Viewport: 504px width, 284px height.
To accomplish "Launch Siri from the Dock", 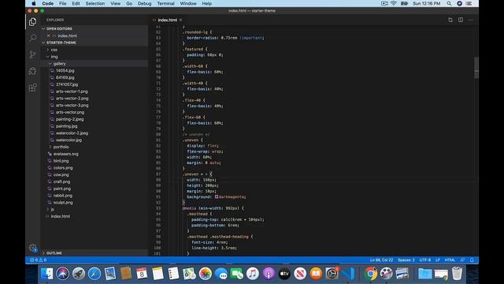I will (x=63, y=274).
